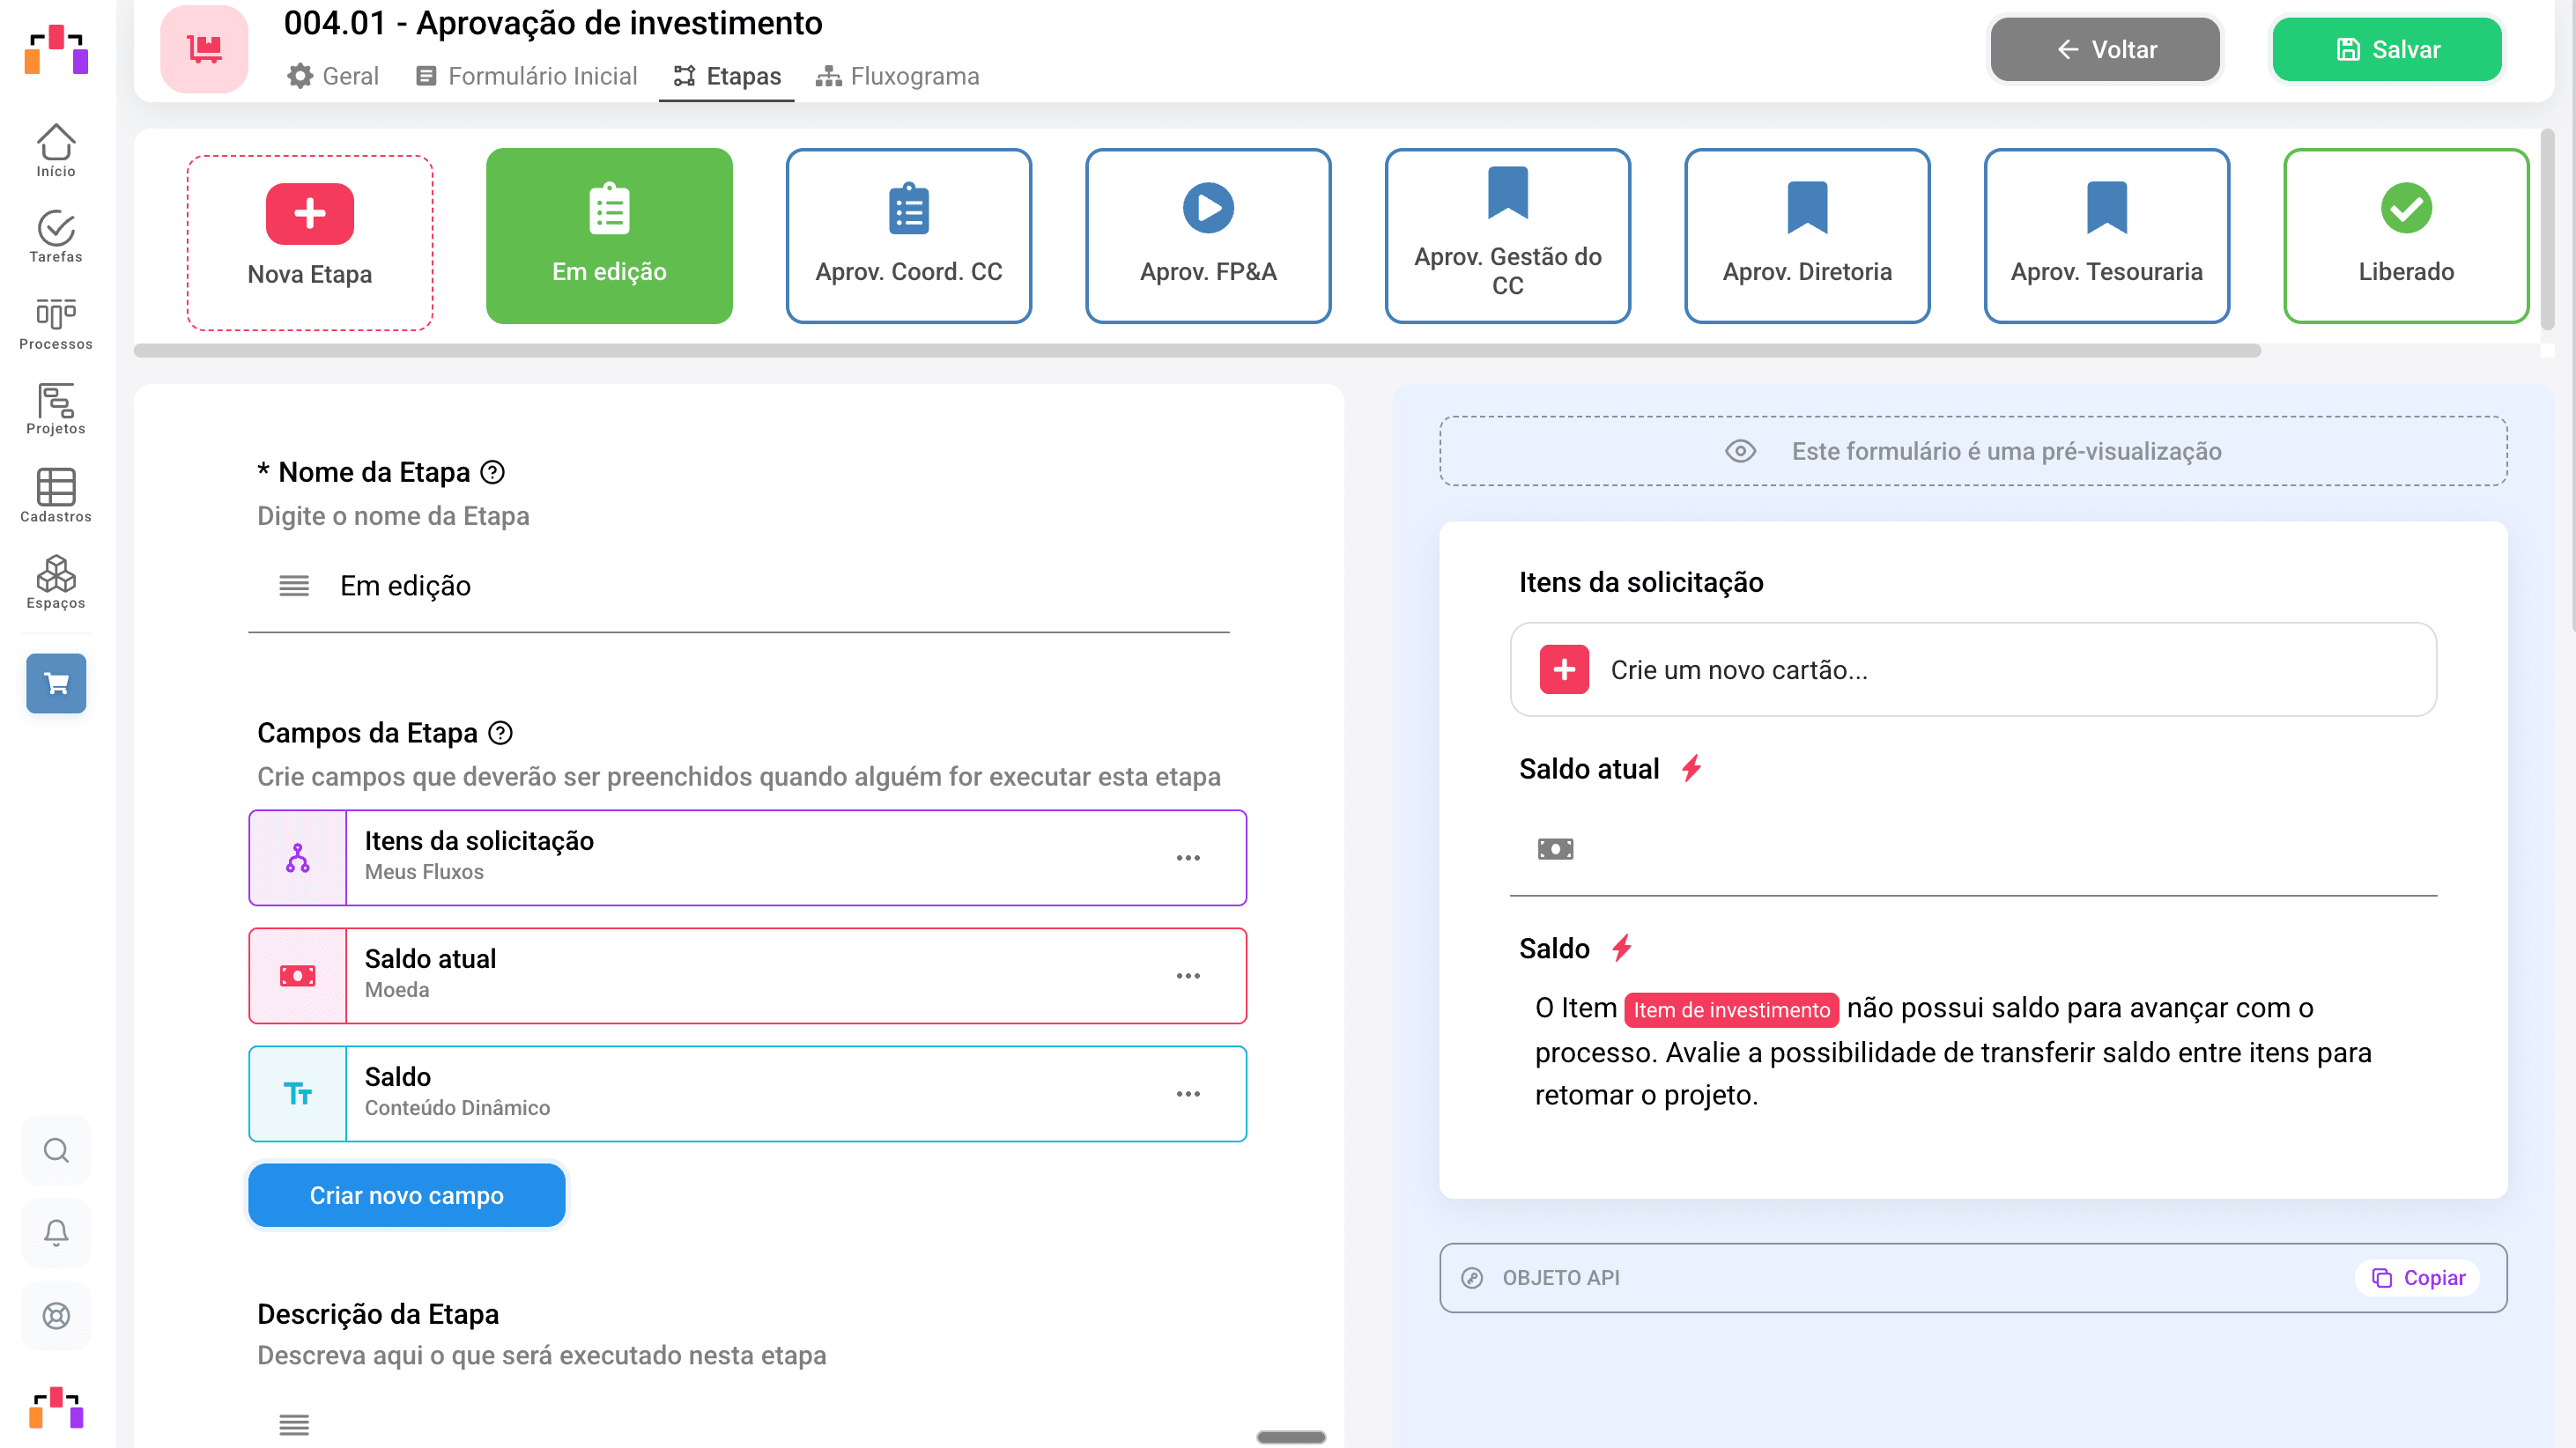This screenshot has width=2576, height=1448.
Task: Open the Início home sidebar icon
Action: 56,151
